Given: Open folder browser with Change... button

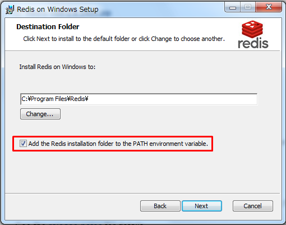Looking at the screenshot, I should tap(40, 114).
